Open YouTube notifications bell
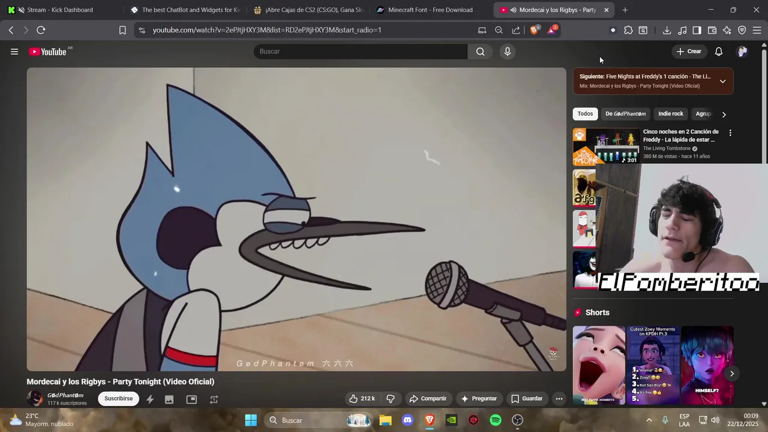This screenshot has height=432, width=768. coord(719,52)
